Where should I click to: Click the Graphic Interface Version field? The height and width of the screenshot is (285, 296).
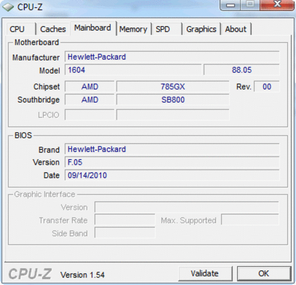coord(187,207)
